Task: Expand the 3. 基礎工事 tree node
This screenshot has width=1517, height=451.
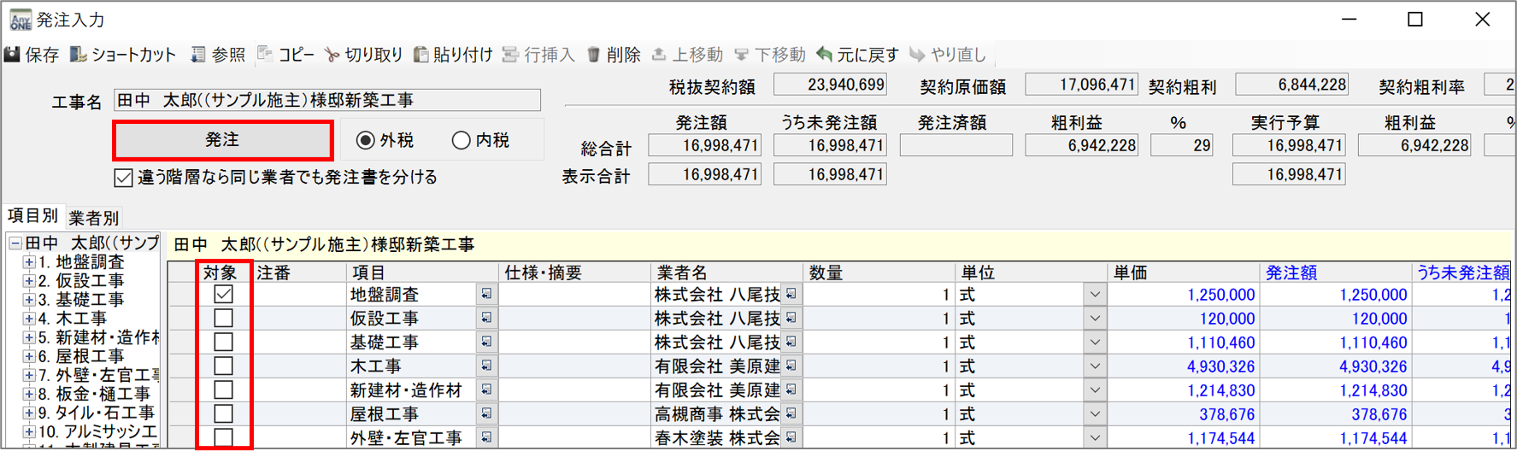Action: (29, 300)
